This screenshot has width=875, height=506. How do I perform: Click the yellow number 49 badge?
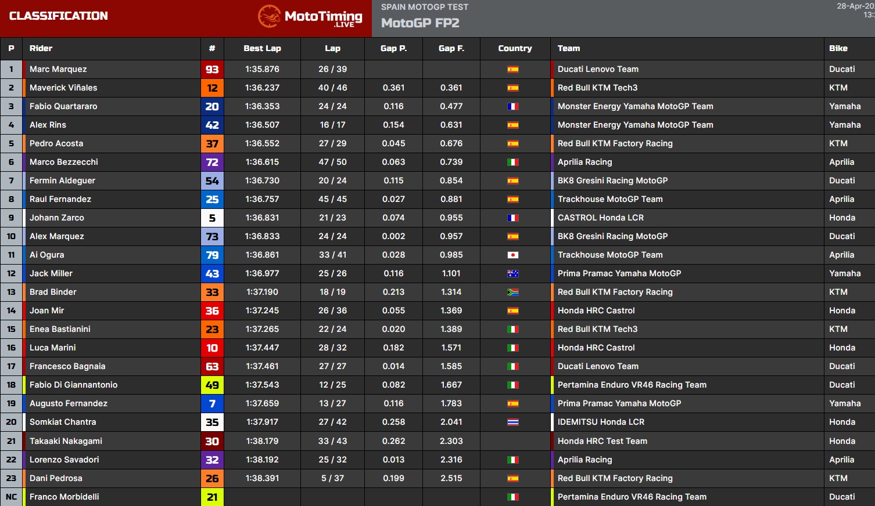pyautogui.click(x=212, y=385)
